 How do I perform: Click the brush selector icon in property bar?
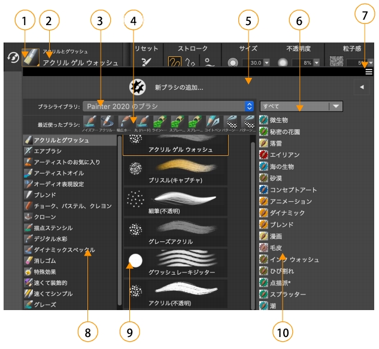pos(30,57)
